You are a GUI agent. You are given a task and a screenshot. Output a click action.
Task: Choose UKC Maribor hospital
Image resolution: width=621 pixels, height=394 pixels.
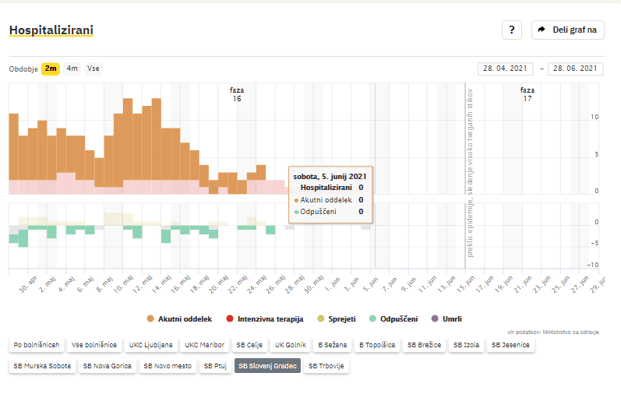[206, 345]
